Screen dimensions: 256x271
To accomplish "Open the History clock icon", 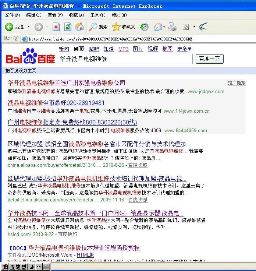I will pos(144,27).
